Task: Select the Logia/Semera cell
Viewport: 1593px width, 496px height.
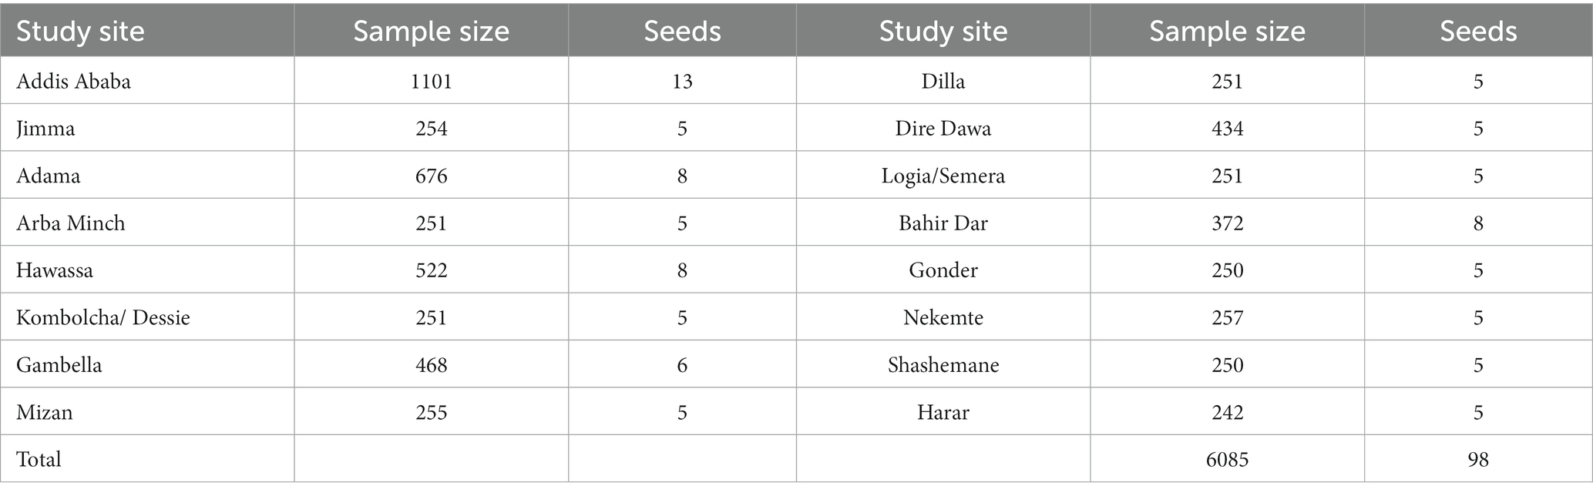Action: tap(943, 176)
